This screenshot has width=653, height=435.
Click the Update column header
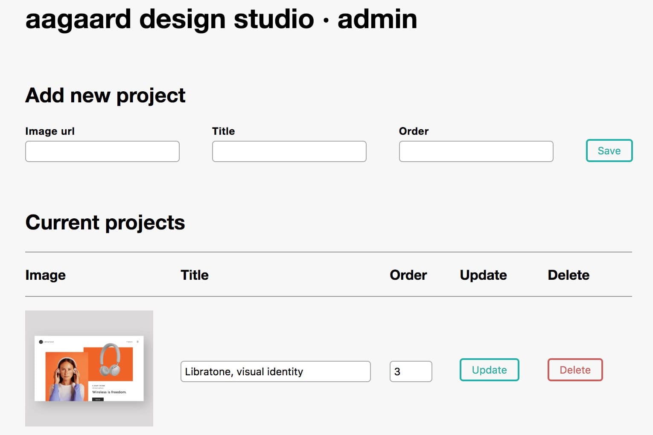(483, 275)
